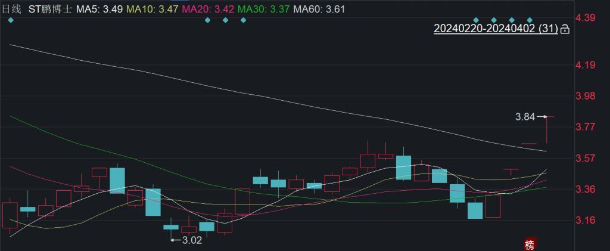Click the 4.19 price axis label

click(586, 64)
